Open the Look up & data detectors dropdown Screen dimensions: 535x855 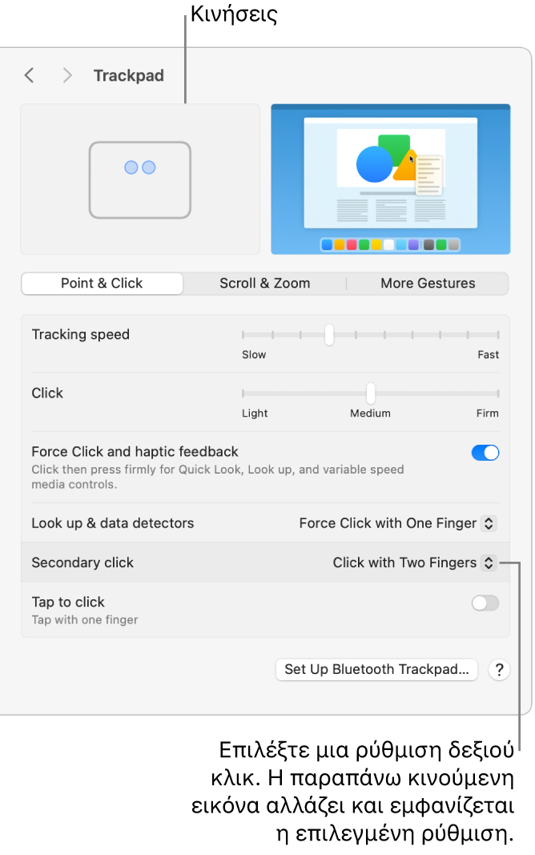click(x=397, y=523)
